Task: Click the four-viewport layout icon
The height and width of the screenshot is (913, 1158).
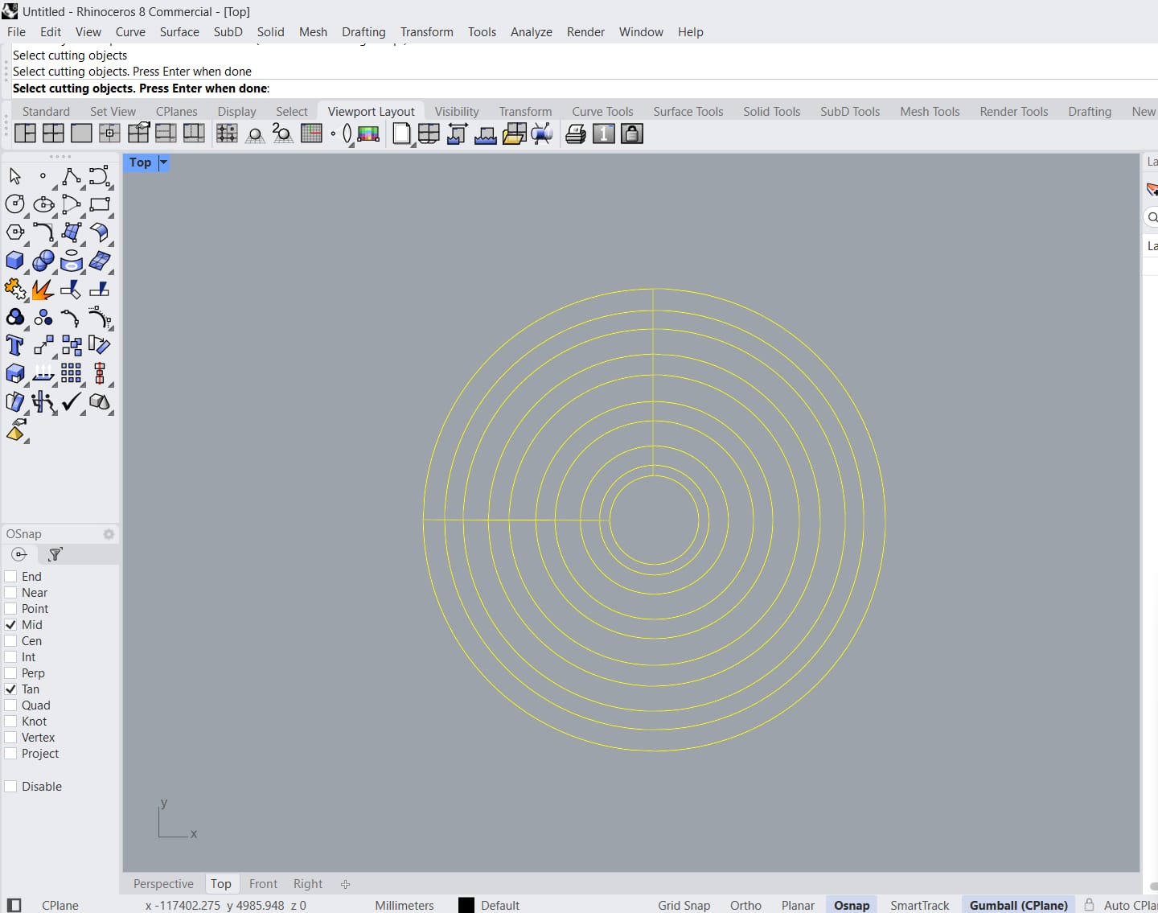Action: pyautogui.click(x=53, y=134)
